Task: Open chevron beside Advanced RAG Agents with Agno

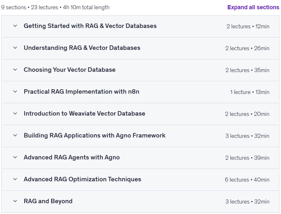Action: coord(15,157)
